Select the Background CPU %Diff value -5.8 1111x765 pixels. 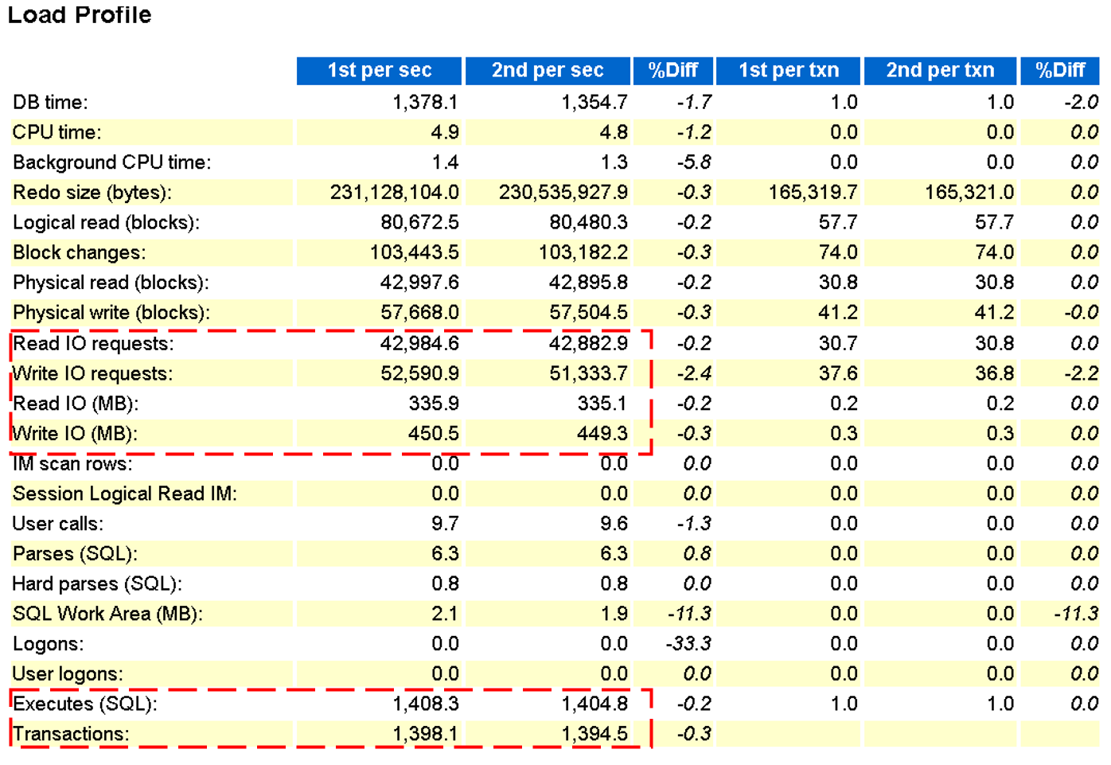(693, 162)
